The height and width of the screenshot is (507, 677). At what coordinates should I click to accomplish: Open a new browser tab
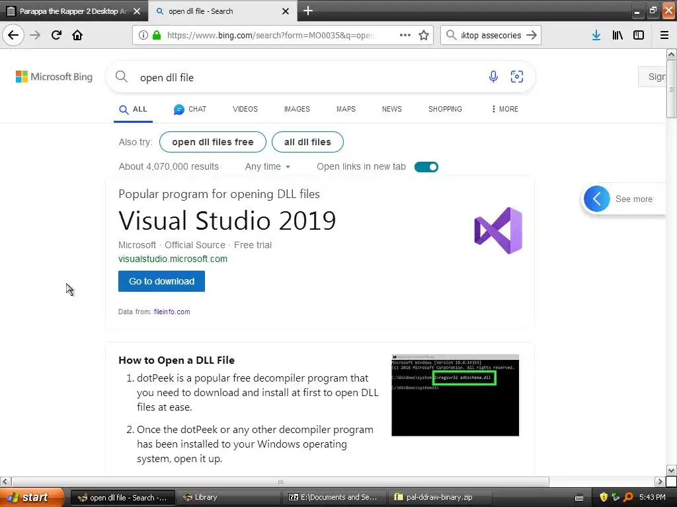click(x=308, y=11)
